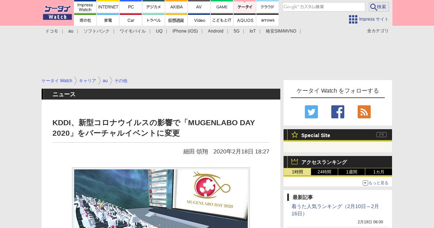Open the 5G category link
434x228 pixels.
pos(237,31)
